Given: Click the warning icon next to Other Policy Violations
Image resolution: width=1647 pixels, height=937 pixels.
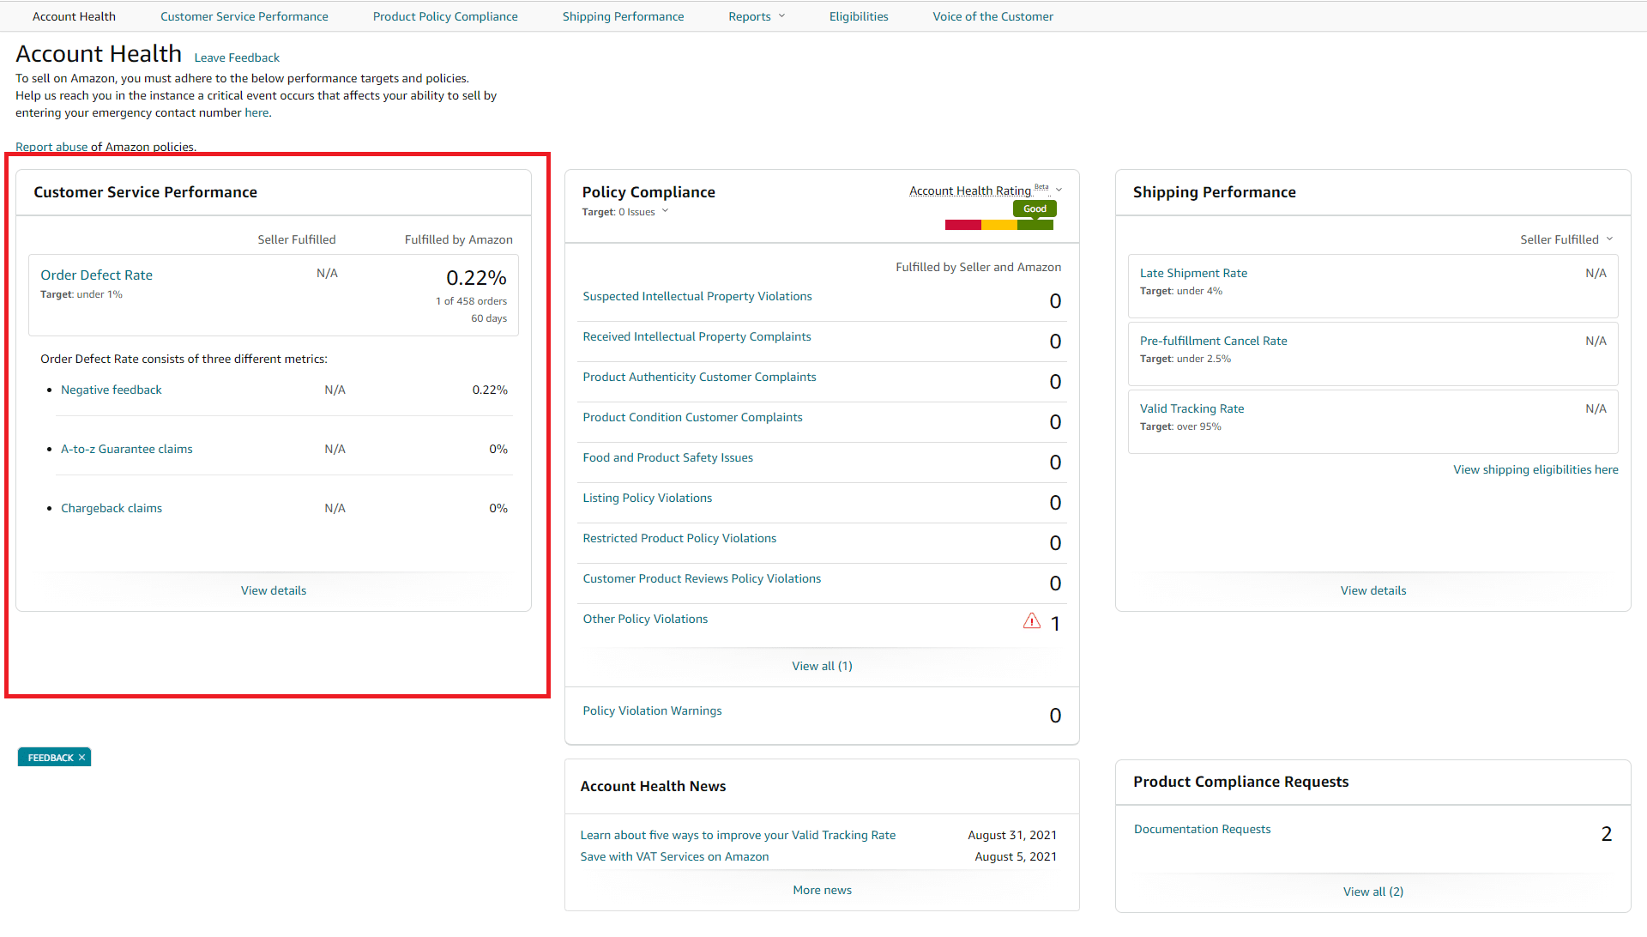Looking at the screenshot, I should point(1031,620).
